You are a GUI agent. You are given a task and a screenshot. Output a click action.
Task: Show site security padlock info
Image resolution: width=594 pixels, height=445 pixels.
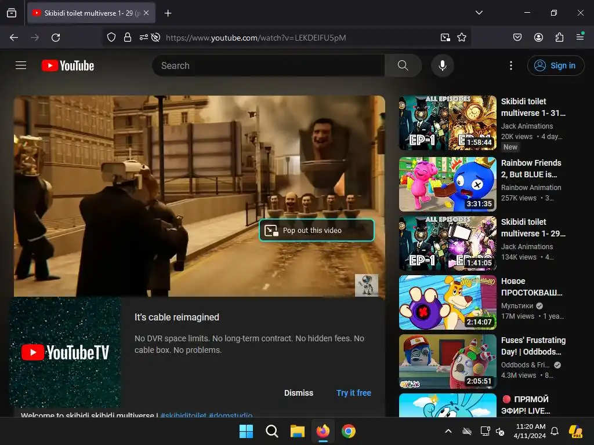[x=128, y=38]
